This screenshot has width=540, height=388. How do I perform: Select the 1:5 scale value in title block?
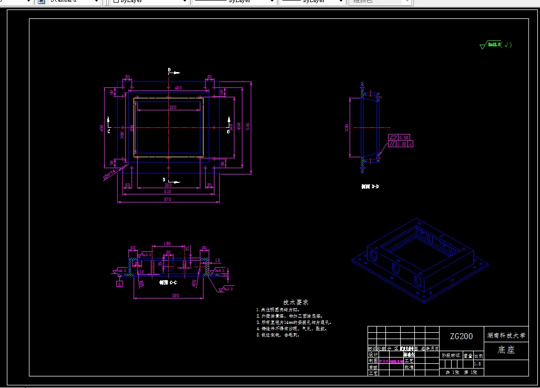click(x=477, y=364)
